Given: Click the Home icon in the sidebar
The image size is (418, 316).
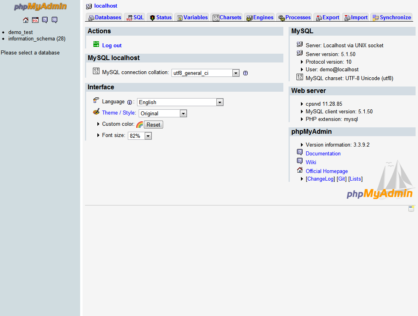Looking at the screenshot, I should click(x=26, y=20).
